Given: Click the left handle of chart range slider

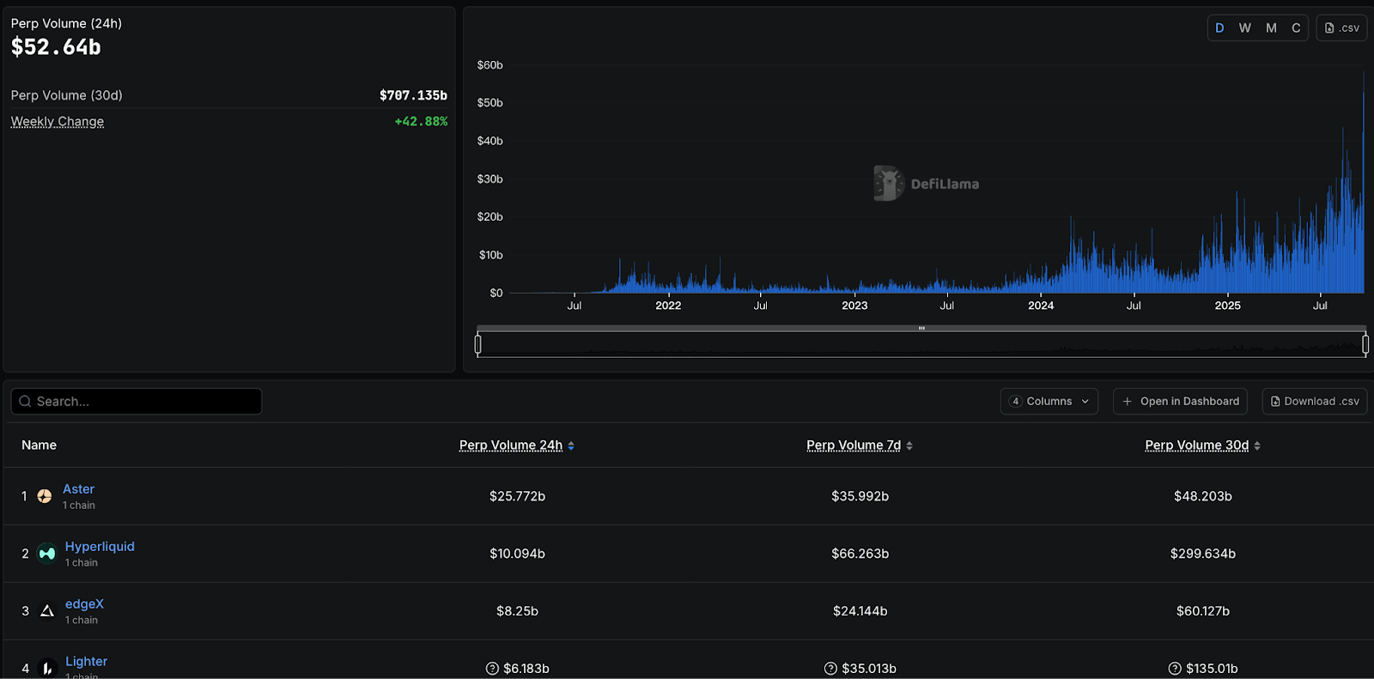Looking at the screenshot, I should pos(478,344).
